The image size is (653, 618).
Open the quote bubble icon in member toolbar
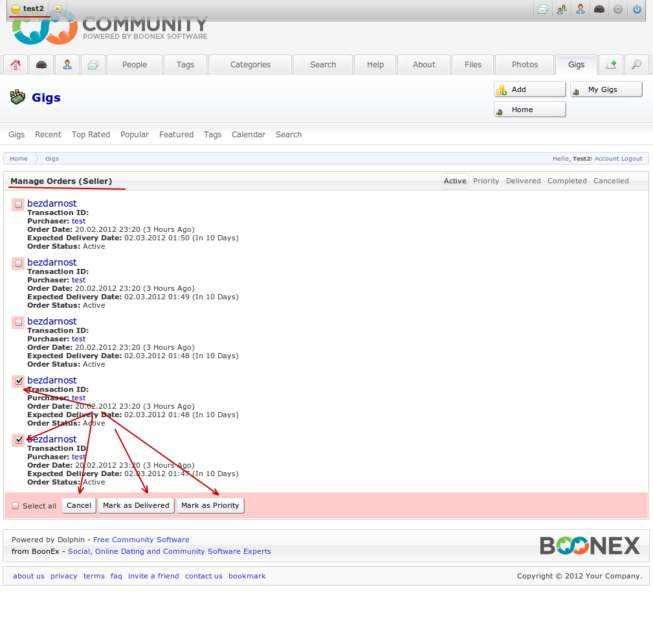pos(58,8)
